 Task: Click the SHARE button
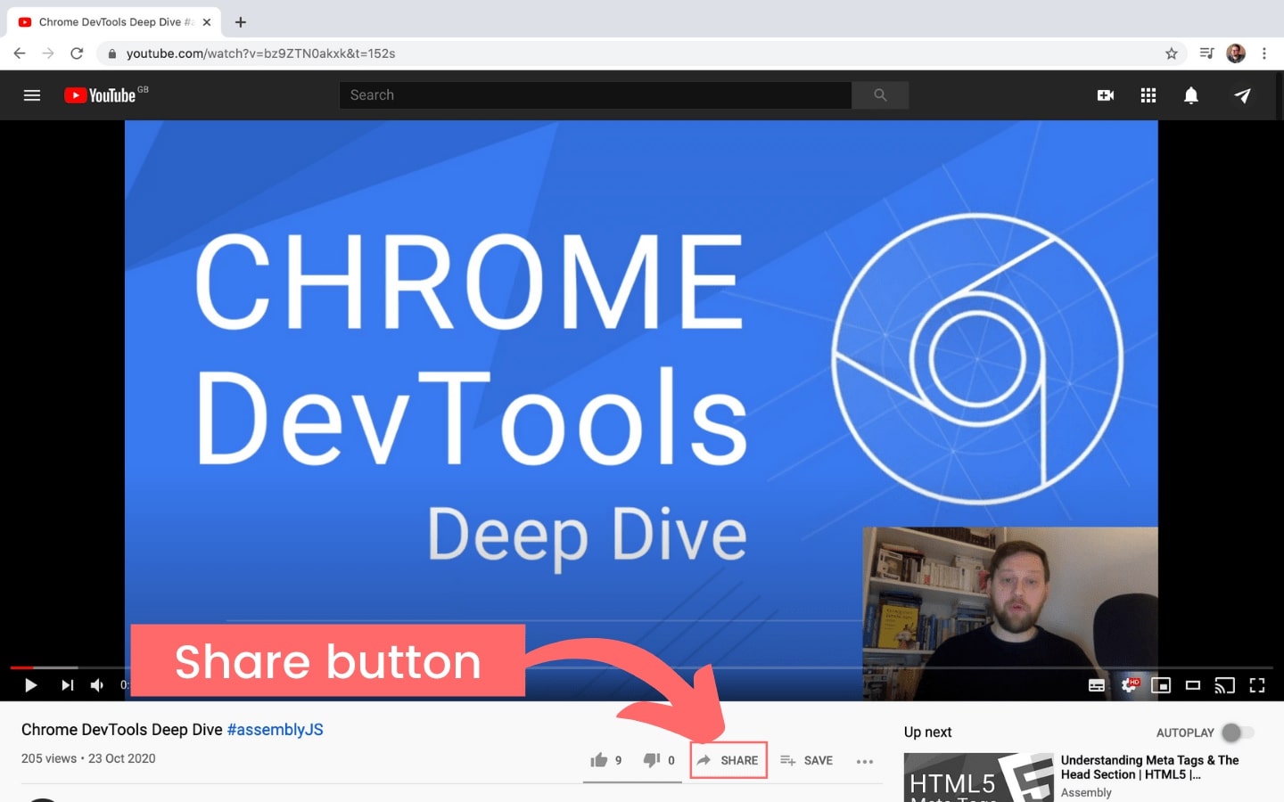point(728,760)
